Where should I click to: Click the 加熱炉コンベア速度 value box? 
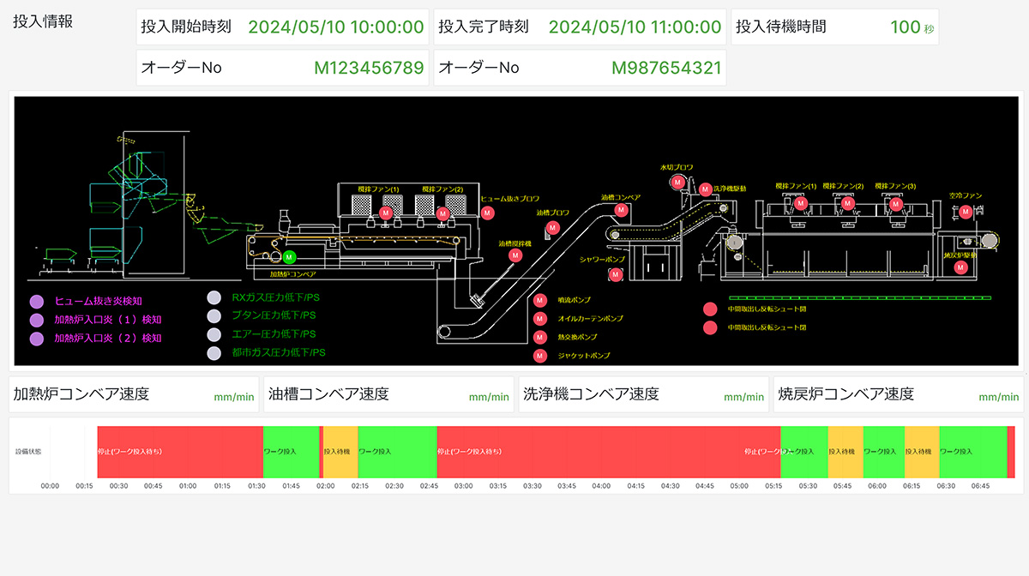coord(133,394)
